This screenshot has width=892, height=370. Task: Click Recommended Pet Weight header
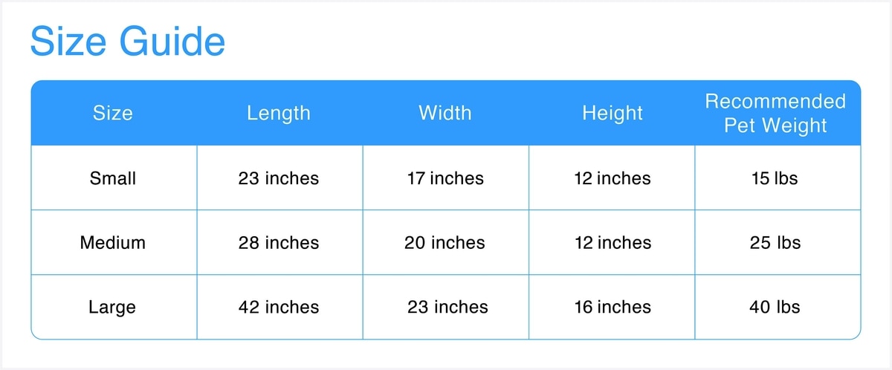pyautogui.click(x=775, y=113)
